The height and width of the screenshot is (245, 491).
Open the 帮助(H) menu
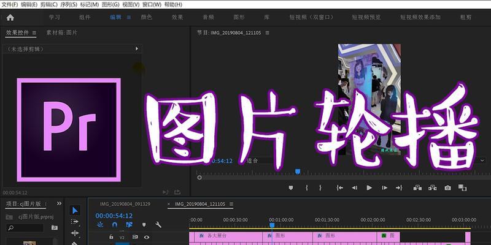click(173, 5)
